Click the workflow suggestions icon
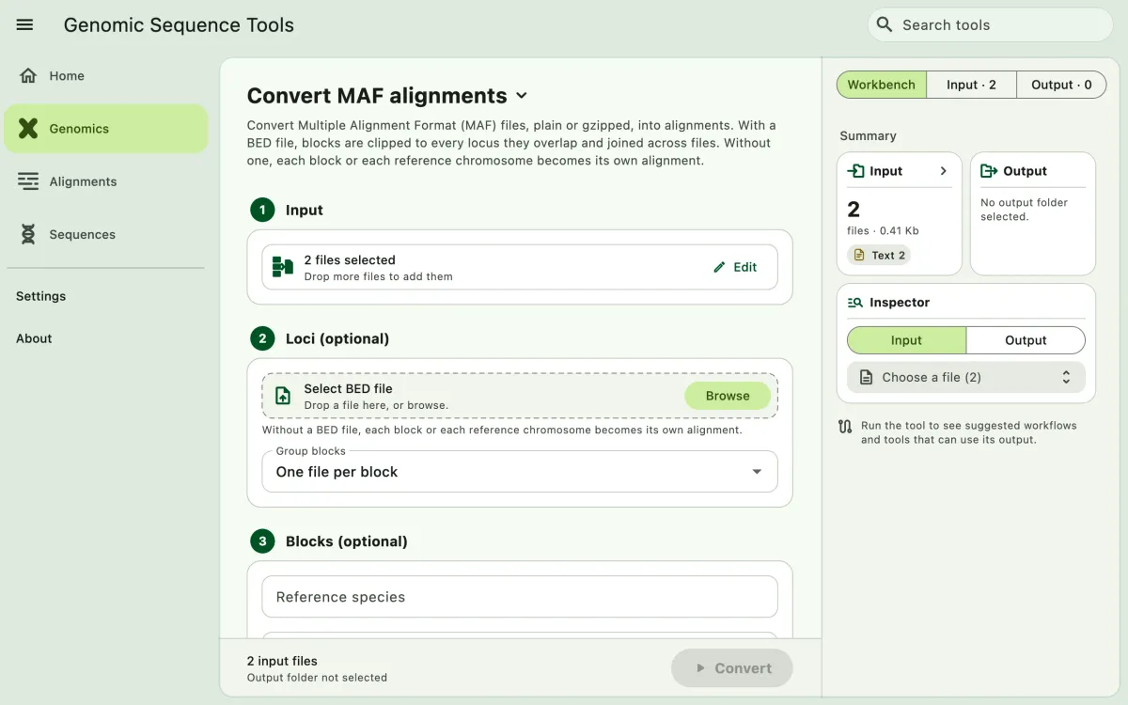The width and height of the screenshot is (1128, 705). (845, 427)
